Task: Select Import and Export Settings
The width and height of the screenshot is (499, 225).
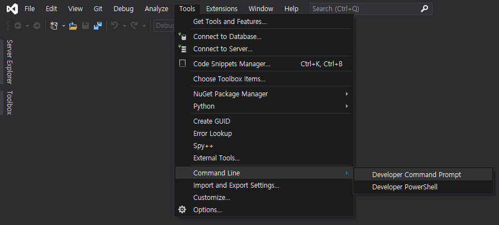Action: pos(264,185)
